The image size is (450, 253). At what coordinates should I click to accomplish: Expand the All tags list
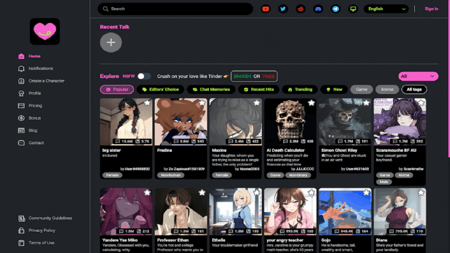414,89
